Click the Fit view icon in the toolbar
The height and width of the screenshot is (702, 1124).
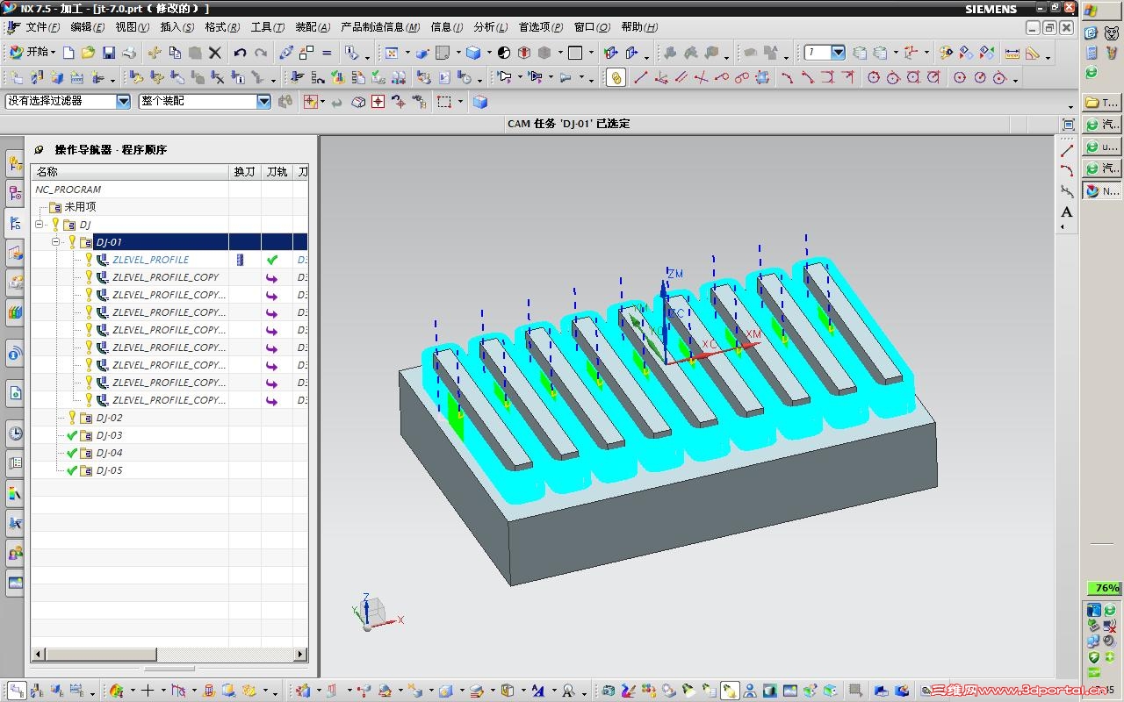392,53
